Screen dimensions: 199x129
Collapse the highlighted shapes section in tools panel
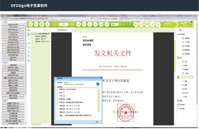coord(192,77)
